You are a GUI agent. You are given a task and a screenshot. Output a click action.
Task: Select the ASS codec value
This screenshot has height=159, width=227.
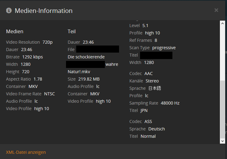pos(148,121)
